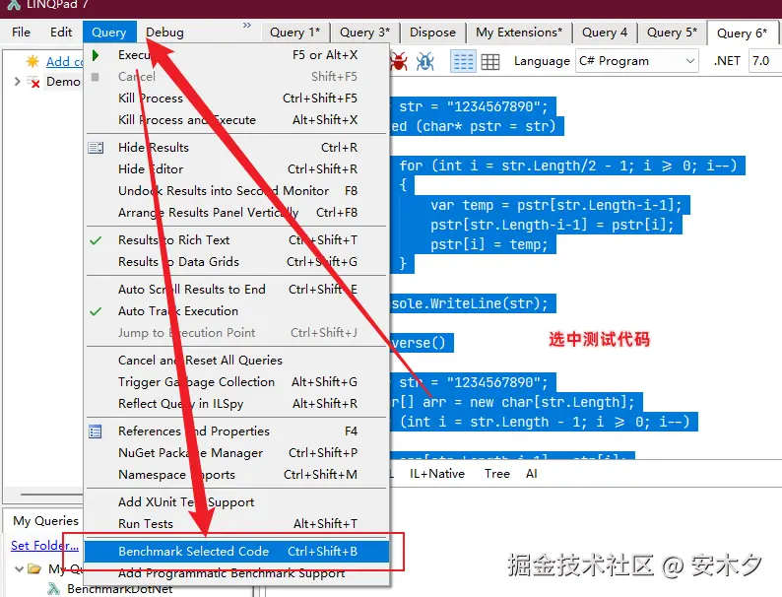Switch results to rich text view icon
Screen dimensions: 782x597
point(463,61)
